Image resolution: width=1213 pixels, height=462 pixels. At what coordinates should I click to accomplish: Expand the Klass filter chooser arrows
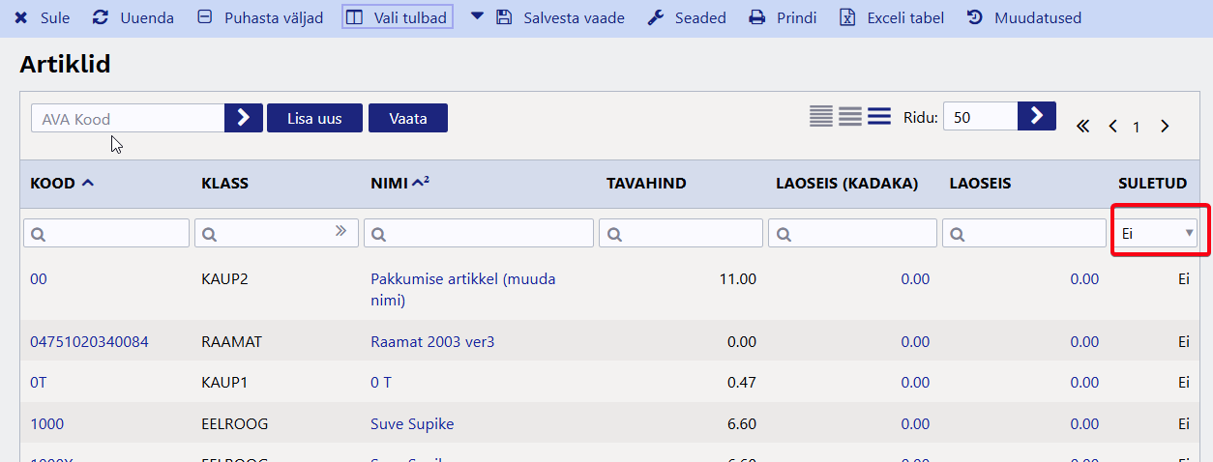click(x=340, y=231)
